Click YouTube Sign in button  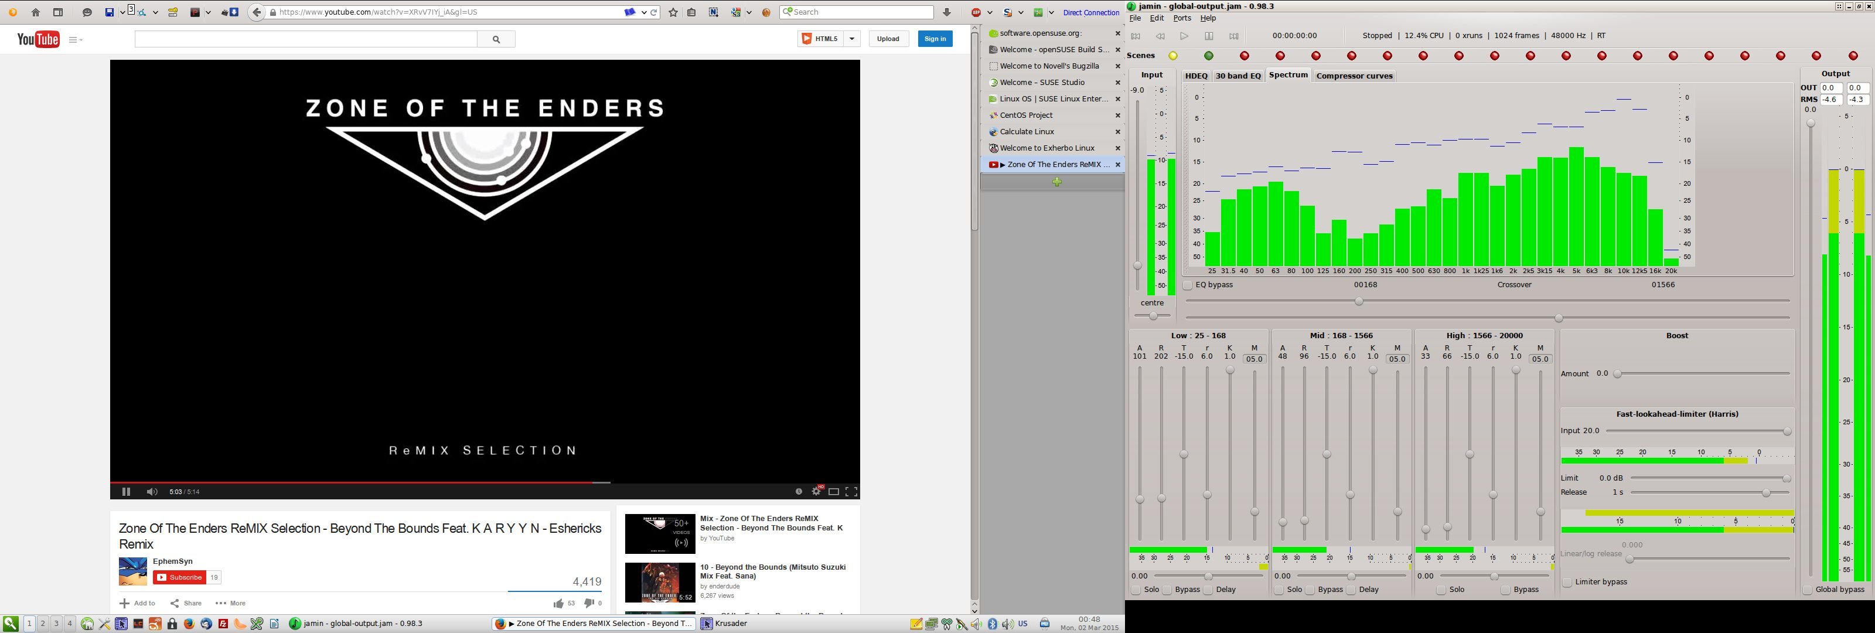tap(935, 39)
